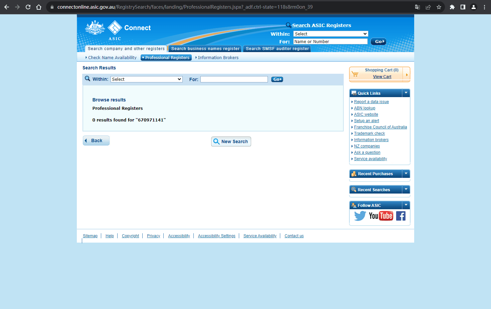Select Search company and other registers tab
Image resolution: width=491 pixels, height=309 pixels.
[x=126, y=49]
